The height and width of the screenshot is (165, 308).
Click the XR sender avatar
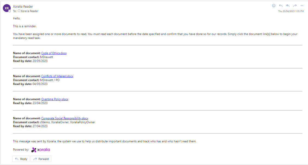[x=7, y=8]
